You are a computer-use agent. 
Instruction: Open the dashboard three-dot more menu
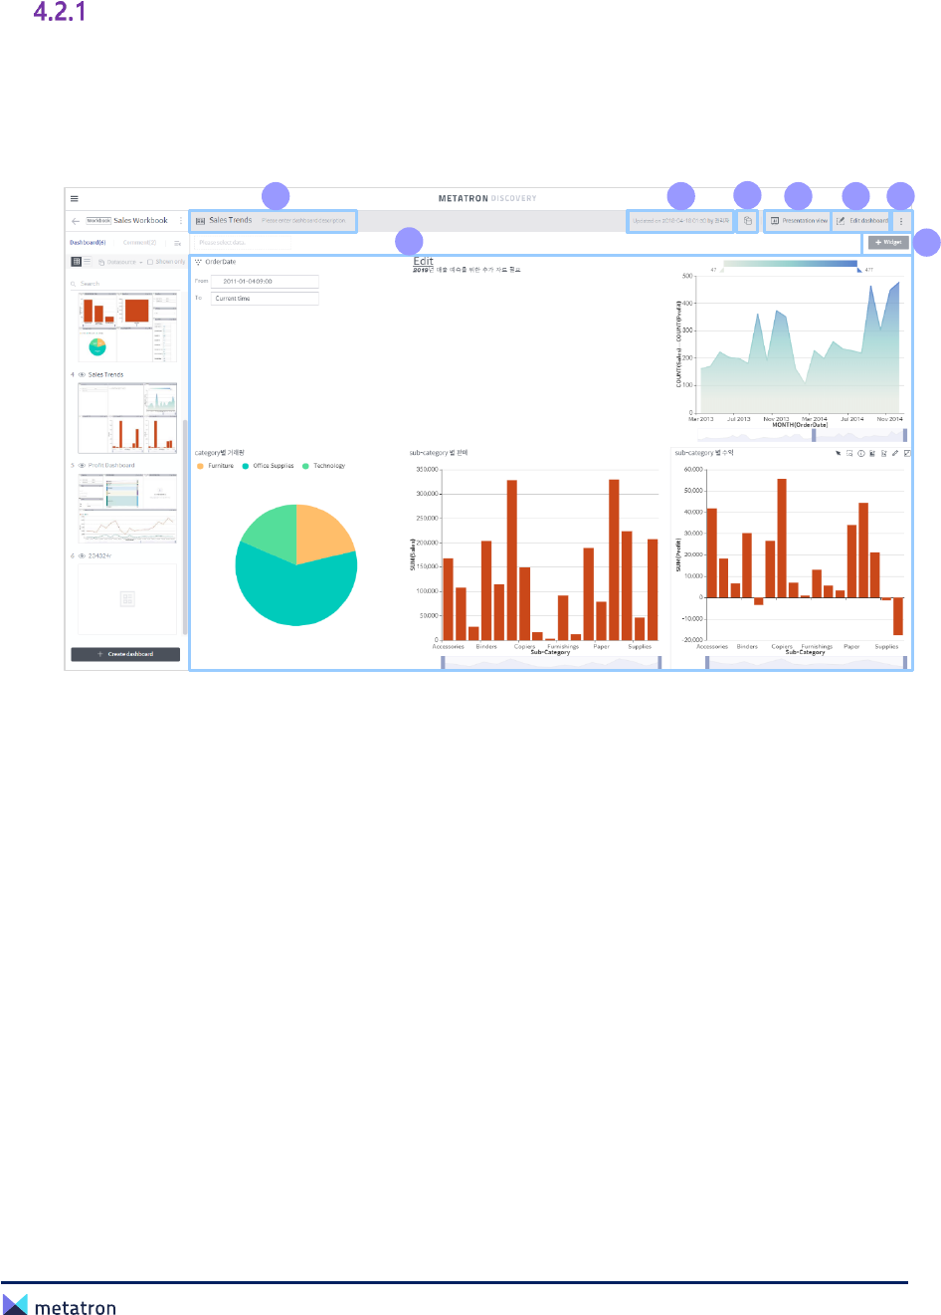[901, 221]
